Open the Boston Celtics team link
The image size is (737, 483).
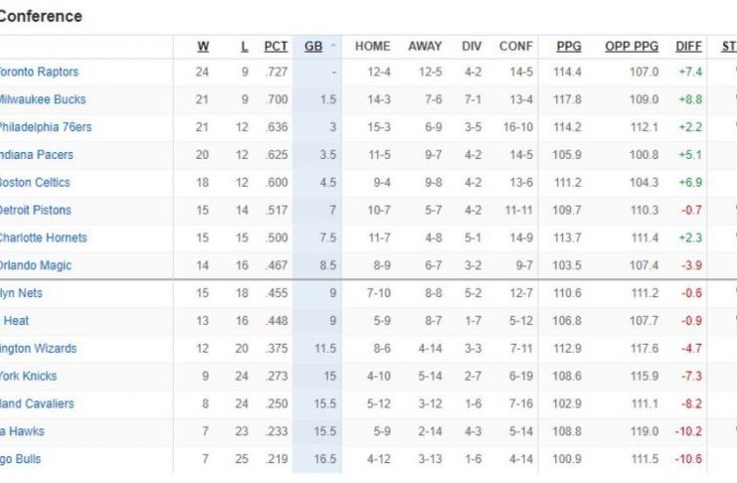36,183
